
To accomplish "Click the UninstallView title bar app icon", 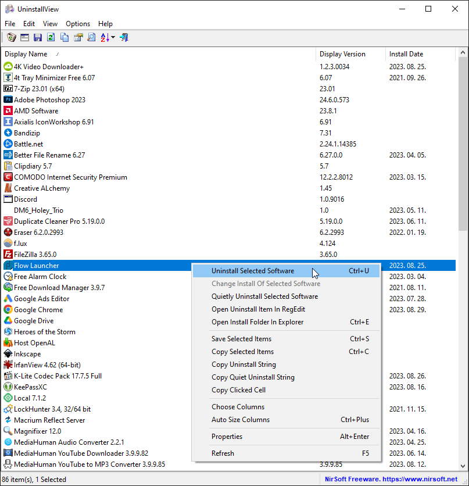I will [10, 9].
